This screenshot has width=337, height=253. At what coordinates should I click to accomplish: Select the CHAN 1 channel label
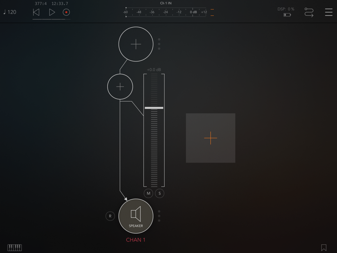click(136, 240)
